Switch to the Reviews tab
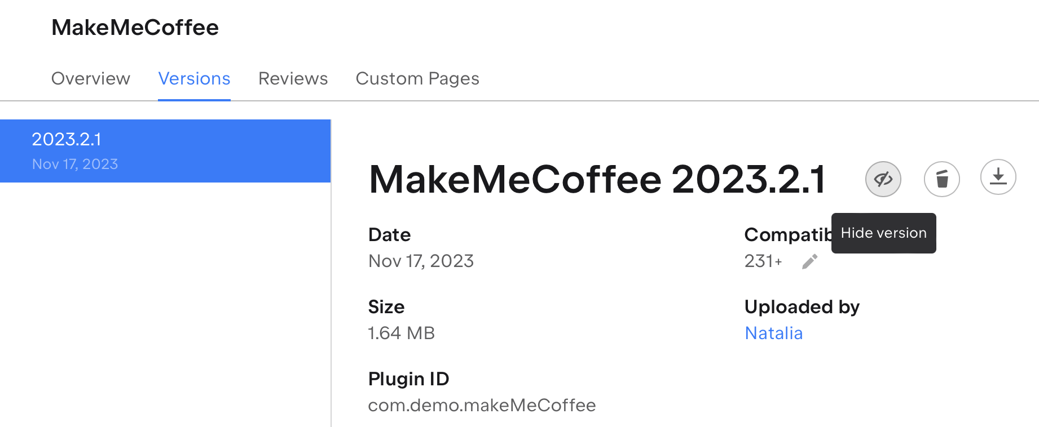The image size is (1039, 427). tap(293, 78)
